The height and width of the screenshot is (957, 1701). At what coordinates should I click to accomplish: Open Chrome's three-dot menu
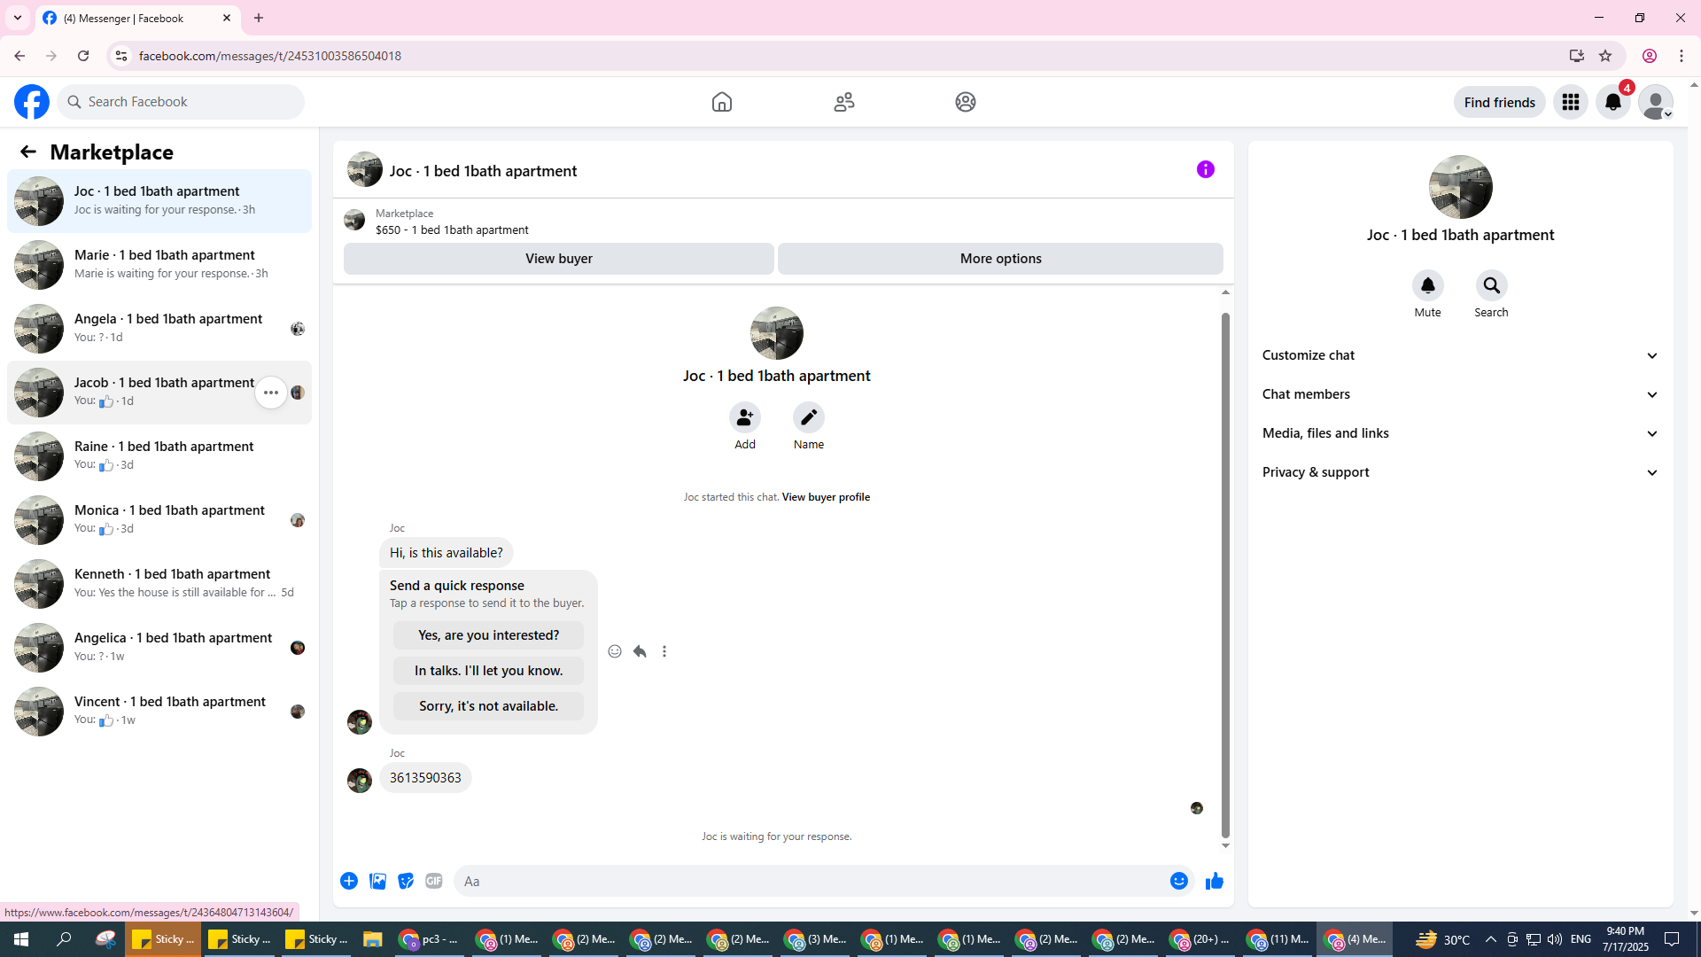tap(1682, 56)
